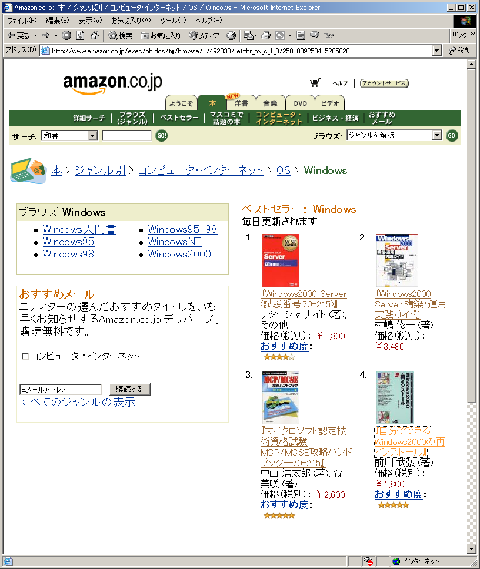
Task: Open the すべてのジャンルの表示 link
Action: (77, 401)
